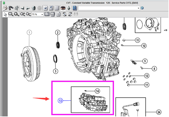Click the blue help book icon
Viewport: 169px width, 117px height.
pyautogui.click(x=75, y=8)
